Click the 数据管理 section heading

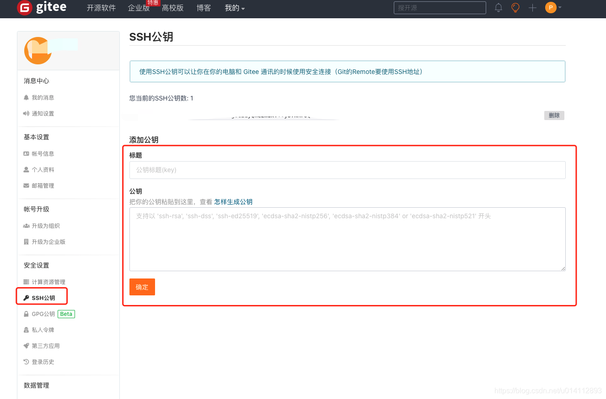point(37,385)
